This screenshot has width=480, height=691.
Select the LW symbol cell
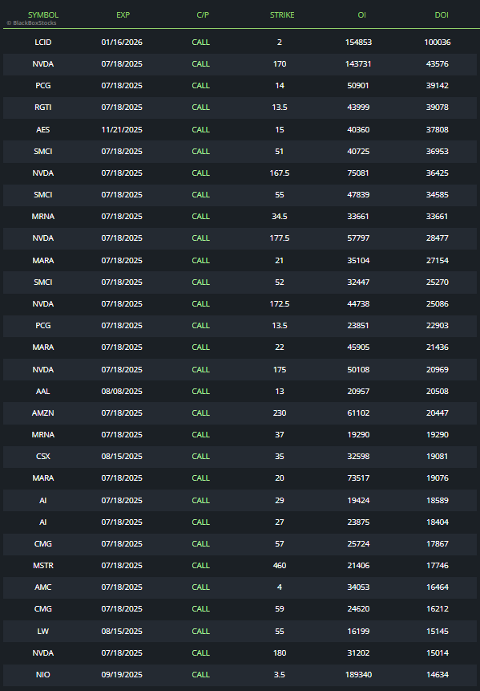(x=43, y=631)
